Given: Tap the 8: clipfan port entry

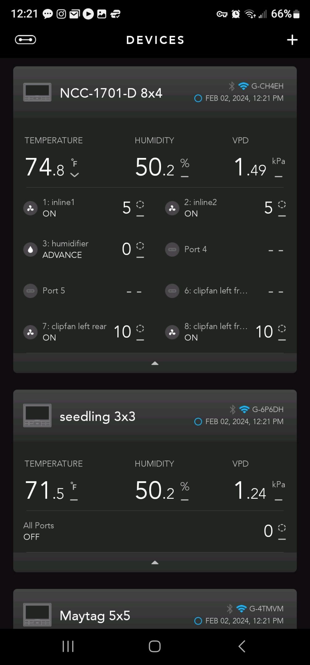Looking at the screenshot, I should (215, 332).
